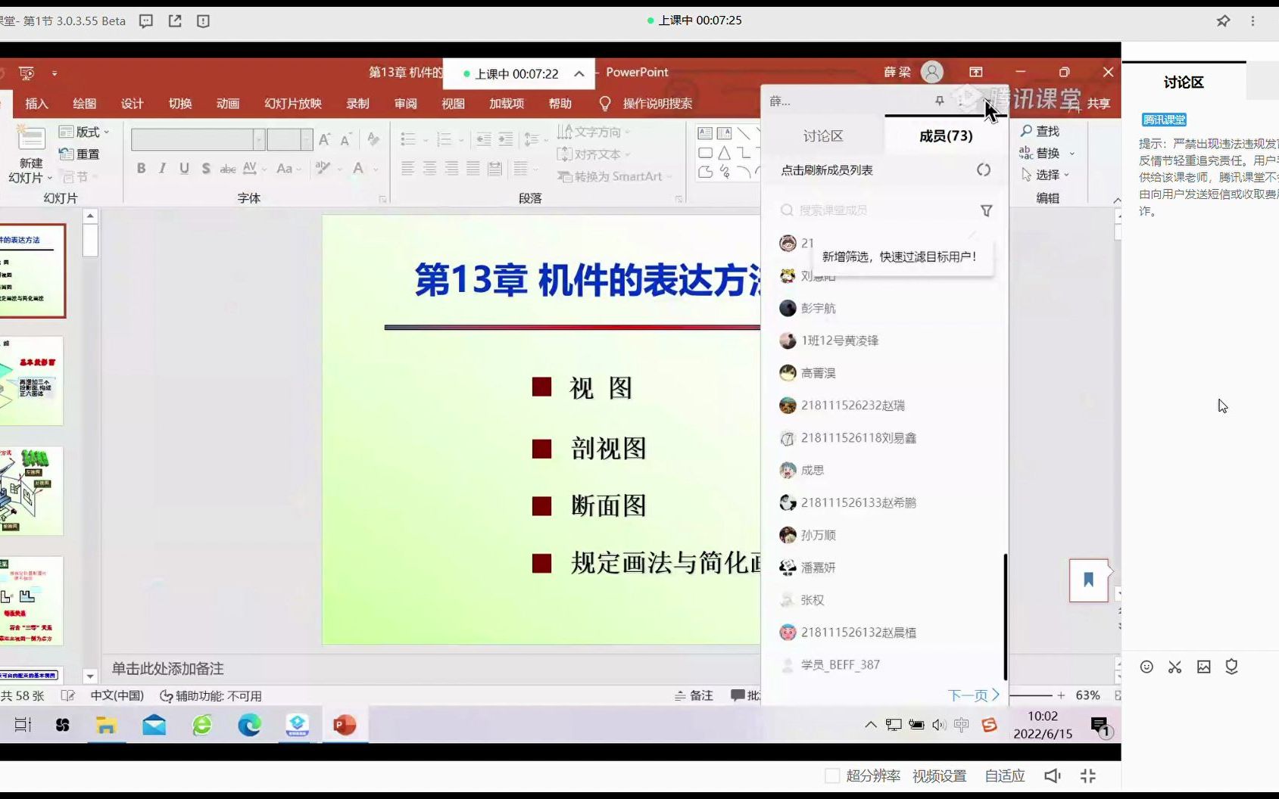Click the pop-out window icon in title bar
Screen dimensions: 1279x799
(x=175, y=21)
